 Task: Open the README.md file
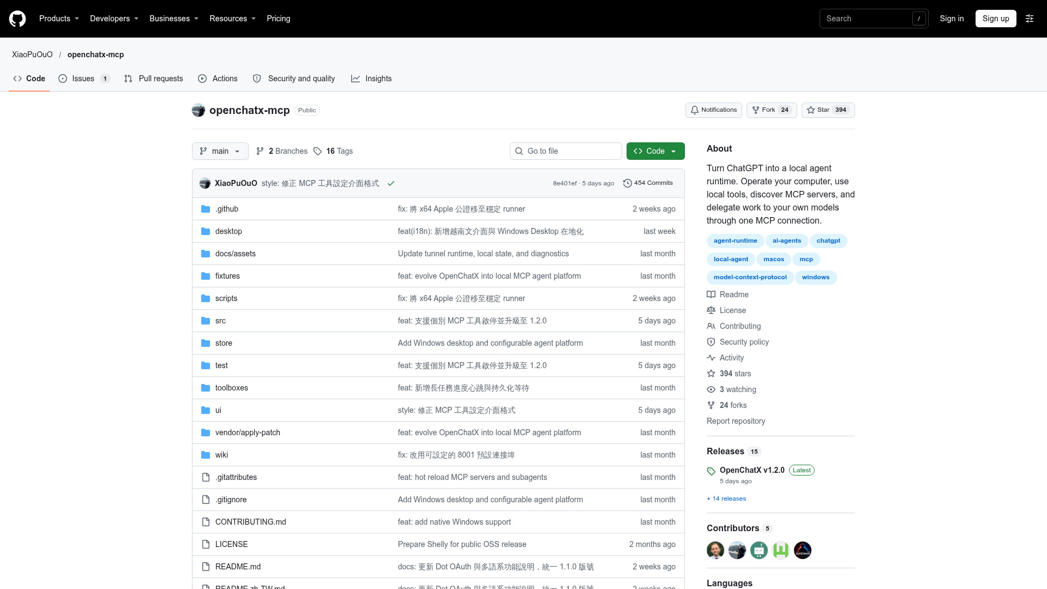[x=238, y=567]
